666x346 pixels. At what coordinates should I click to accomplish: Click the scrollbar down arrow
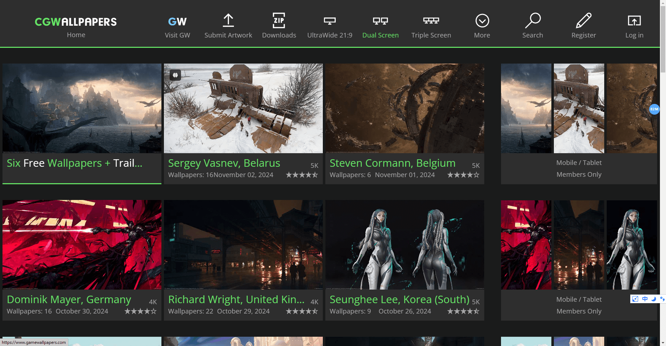tap(663, 343)
